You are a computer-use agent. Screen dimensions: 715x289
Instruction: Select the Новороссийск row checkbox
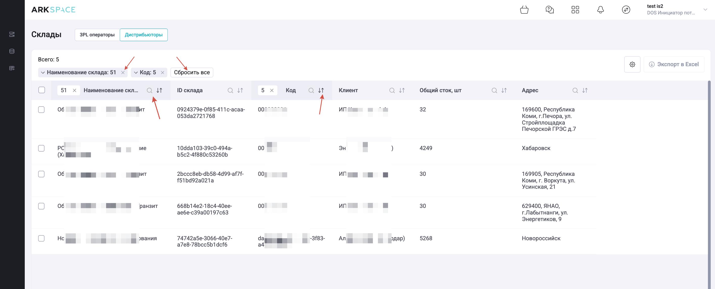[x=41, y=238]
